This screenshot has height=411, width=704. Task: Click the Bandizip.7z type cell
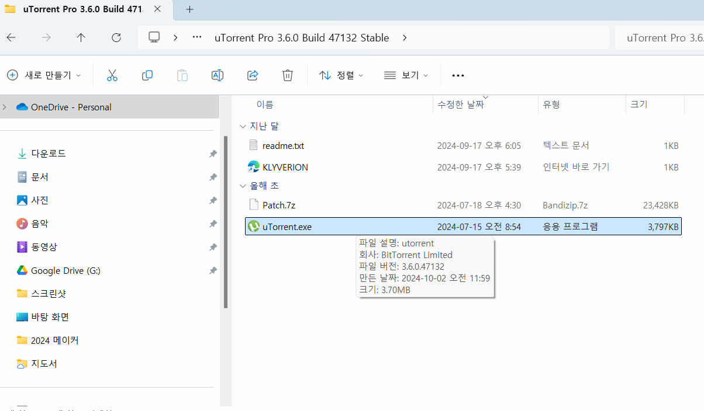coord(565,205)
